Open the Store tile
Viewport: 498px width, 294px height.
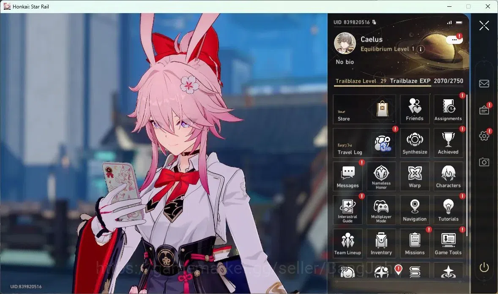364,109
